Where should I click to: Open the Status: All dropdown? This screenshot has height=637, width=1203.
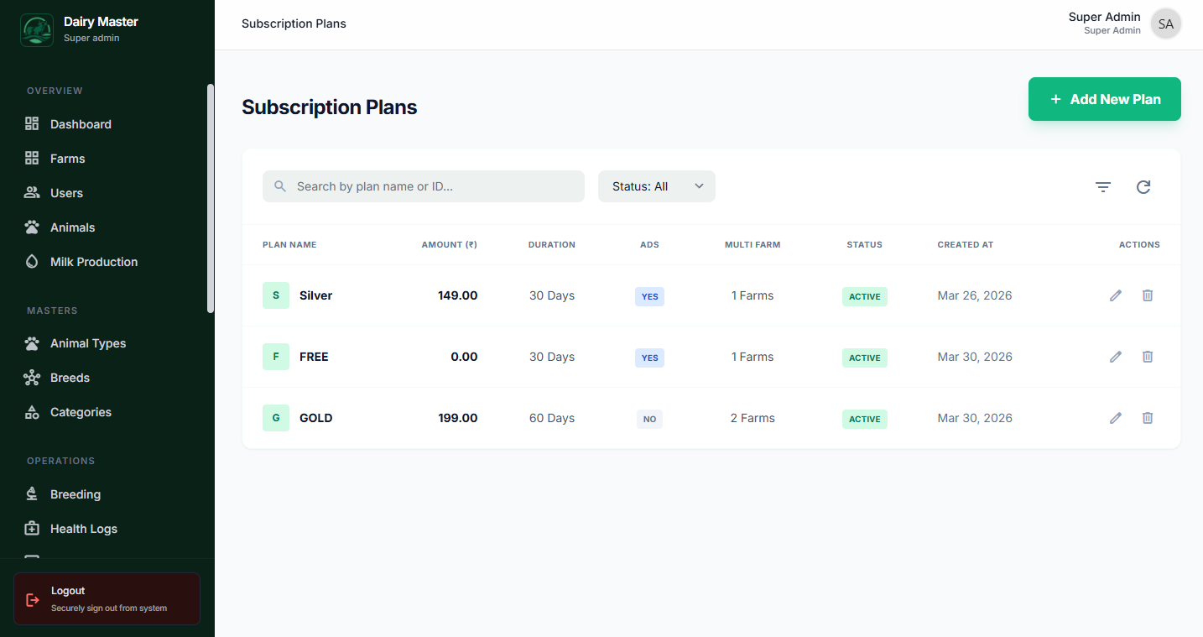656,185
